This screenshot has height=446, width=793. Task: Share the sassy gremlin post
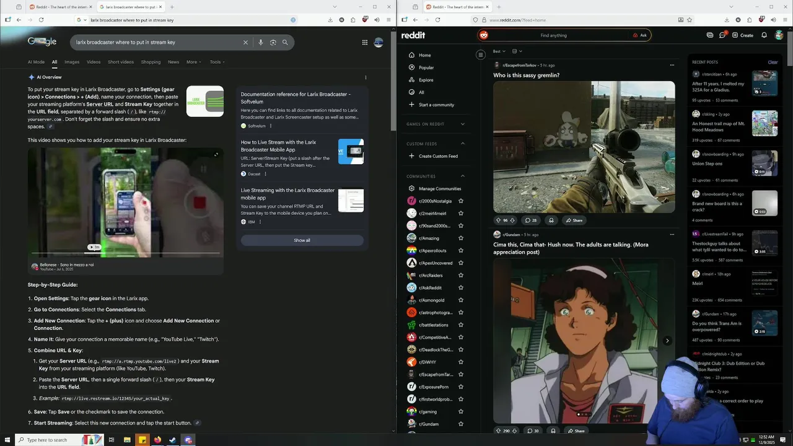click(574, 221)
